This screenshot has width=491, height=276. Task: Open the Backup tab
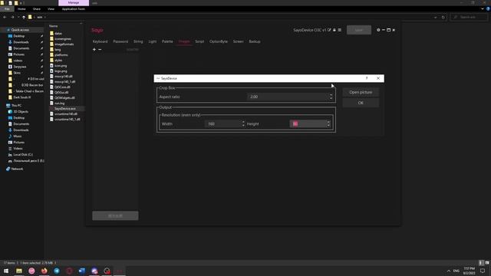click(x=254, y=41)
